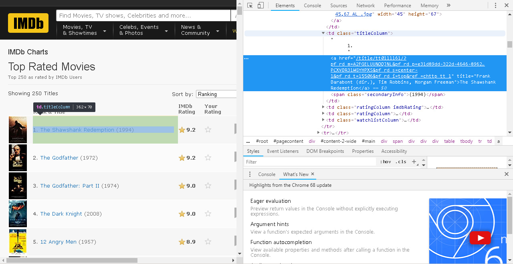Add new style rule plus icon
The height and width of the screenshot is (264, 513).
click(x=414, y=162)
